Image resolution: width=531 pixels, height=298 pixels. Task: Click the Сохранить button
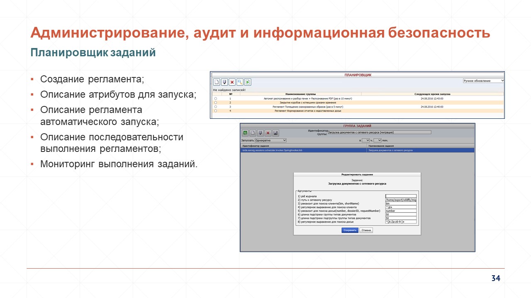(x=350, y=230)
